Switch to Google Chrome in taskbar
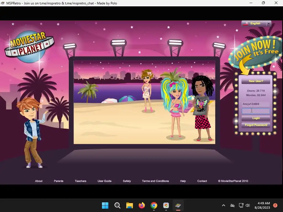This screenshot has width=283, height=212. (154, 205)
